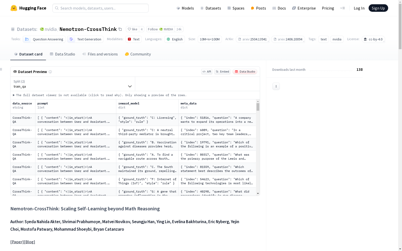Screen dimensions: 402x251
Task: Select reward_model cell mentioning Vaccination
Action: tap(147, 144)
